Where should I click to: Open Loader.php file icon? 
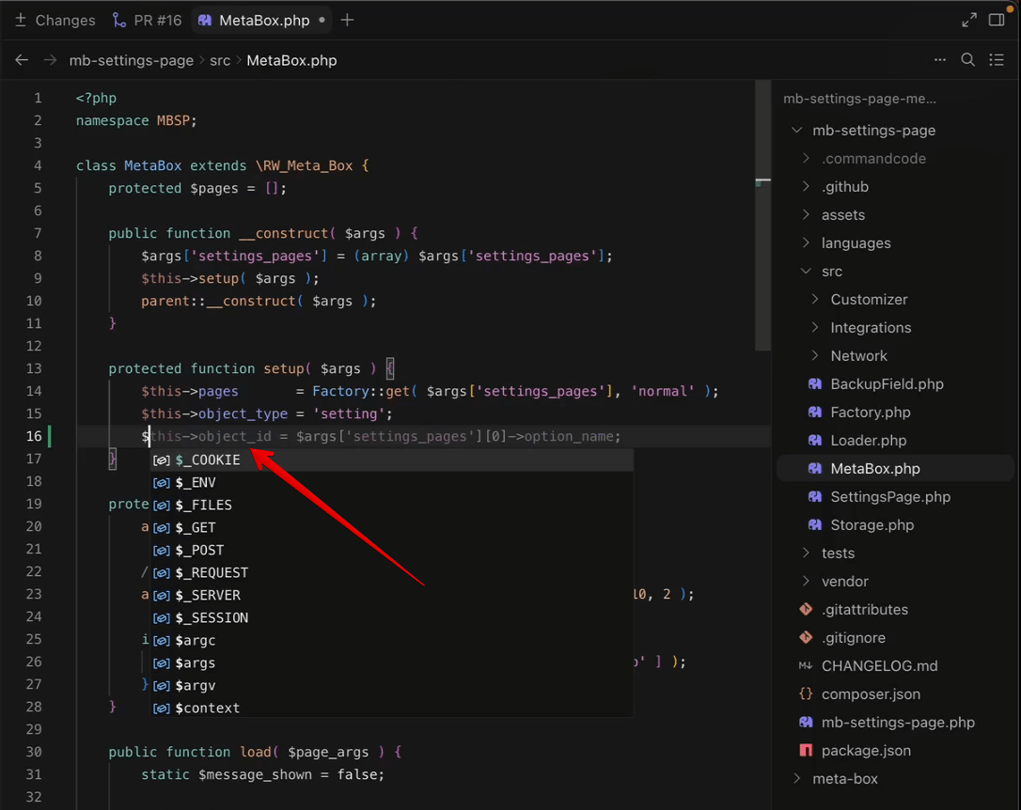(x=814, y=441)
